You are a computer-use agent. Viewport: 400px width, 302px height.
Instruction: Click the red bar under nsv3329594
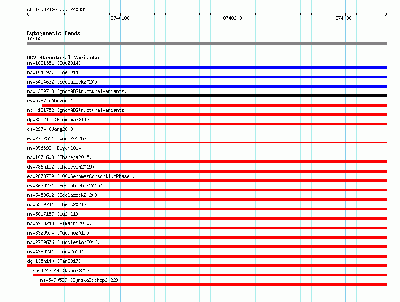point(207,237)
